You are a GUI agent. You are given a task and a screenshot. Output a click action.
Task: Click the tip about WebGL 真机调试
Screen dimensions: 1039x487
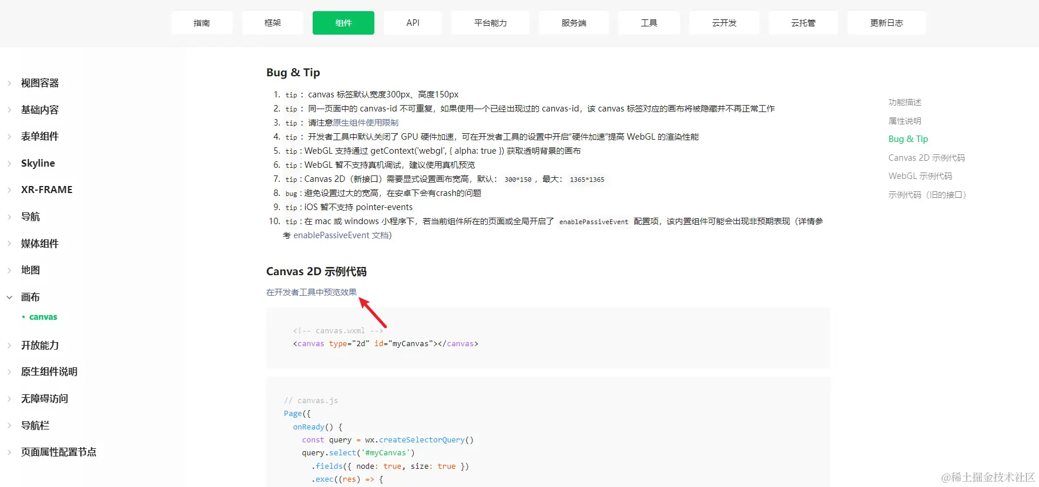tap(380, 165)
